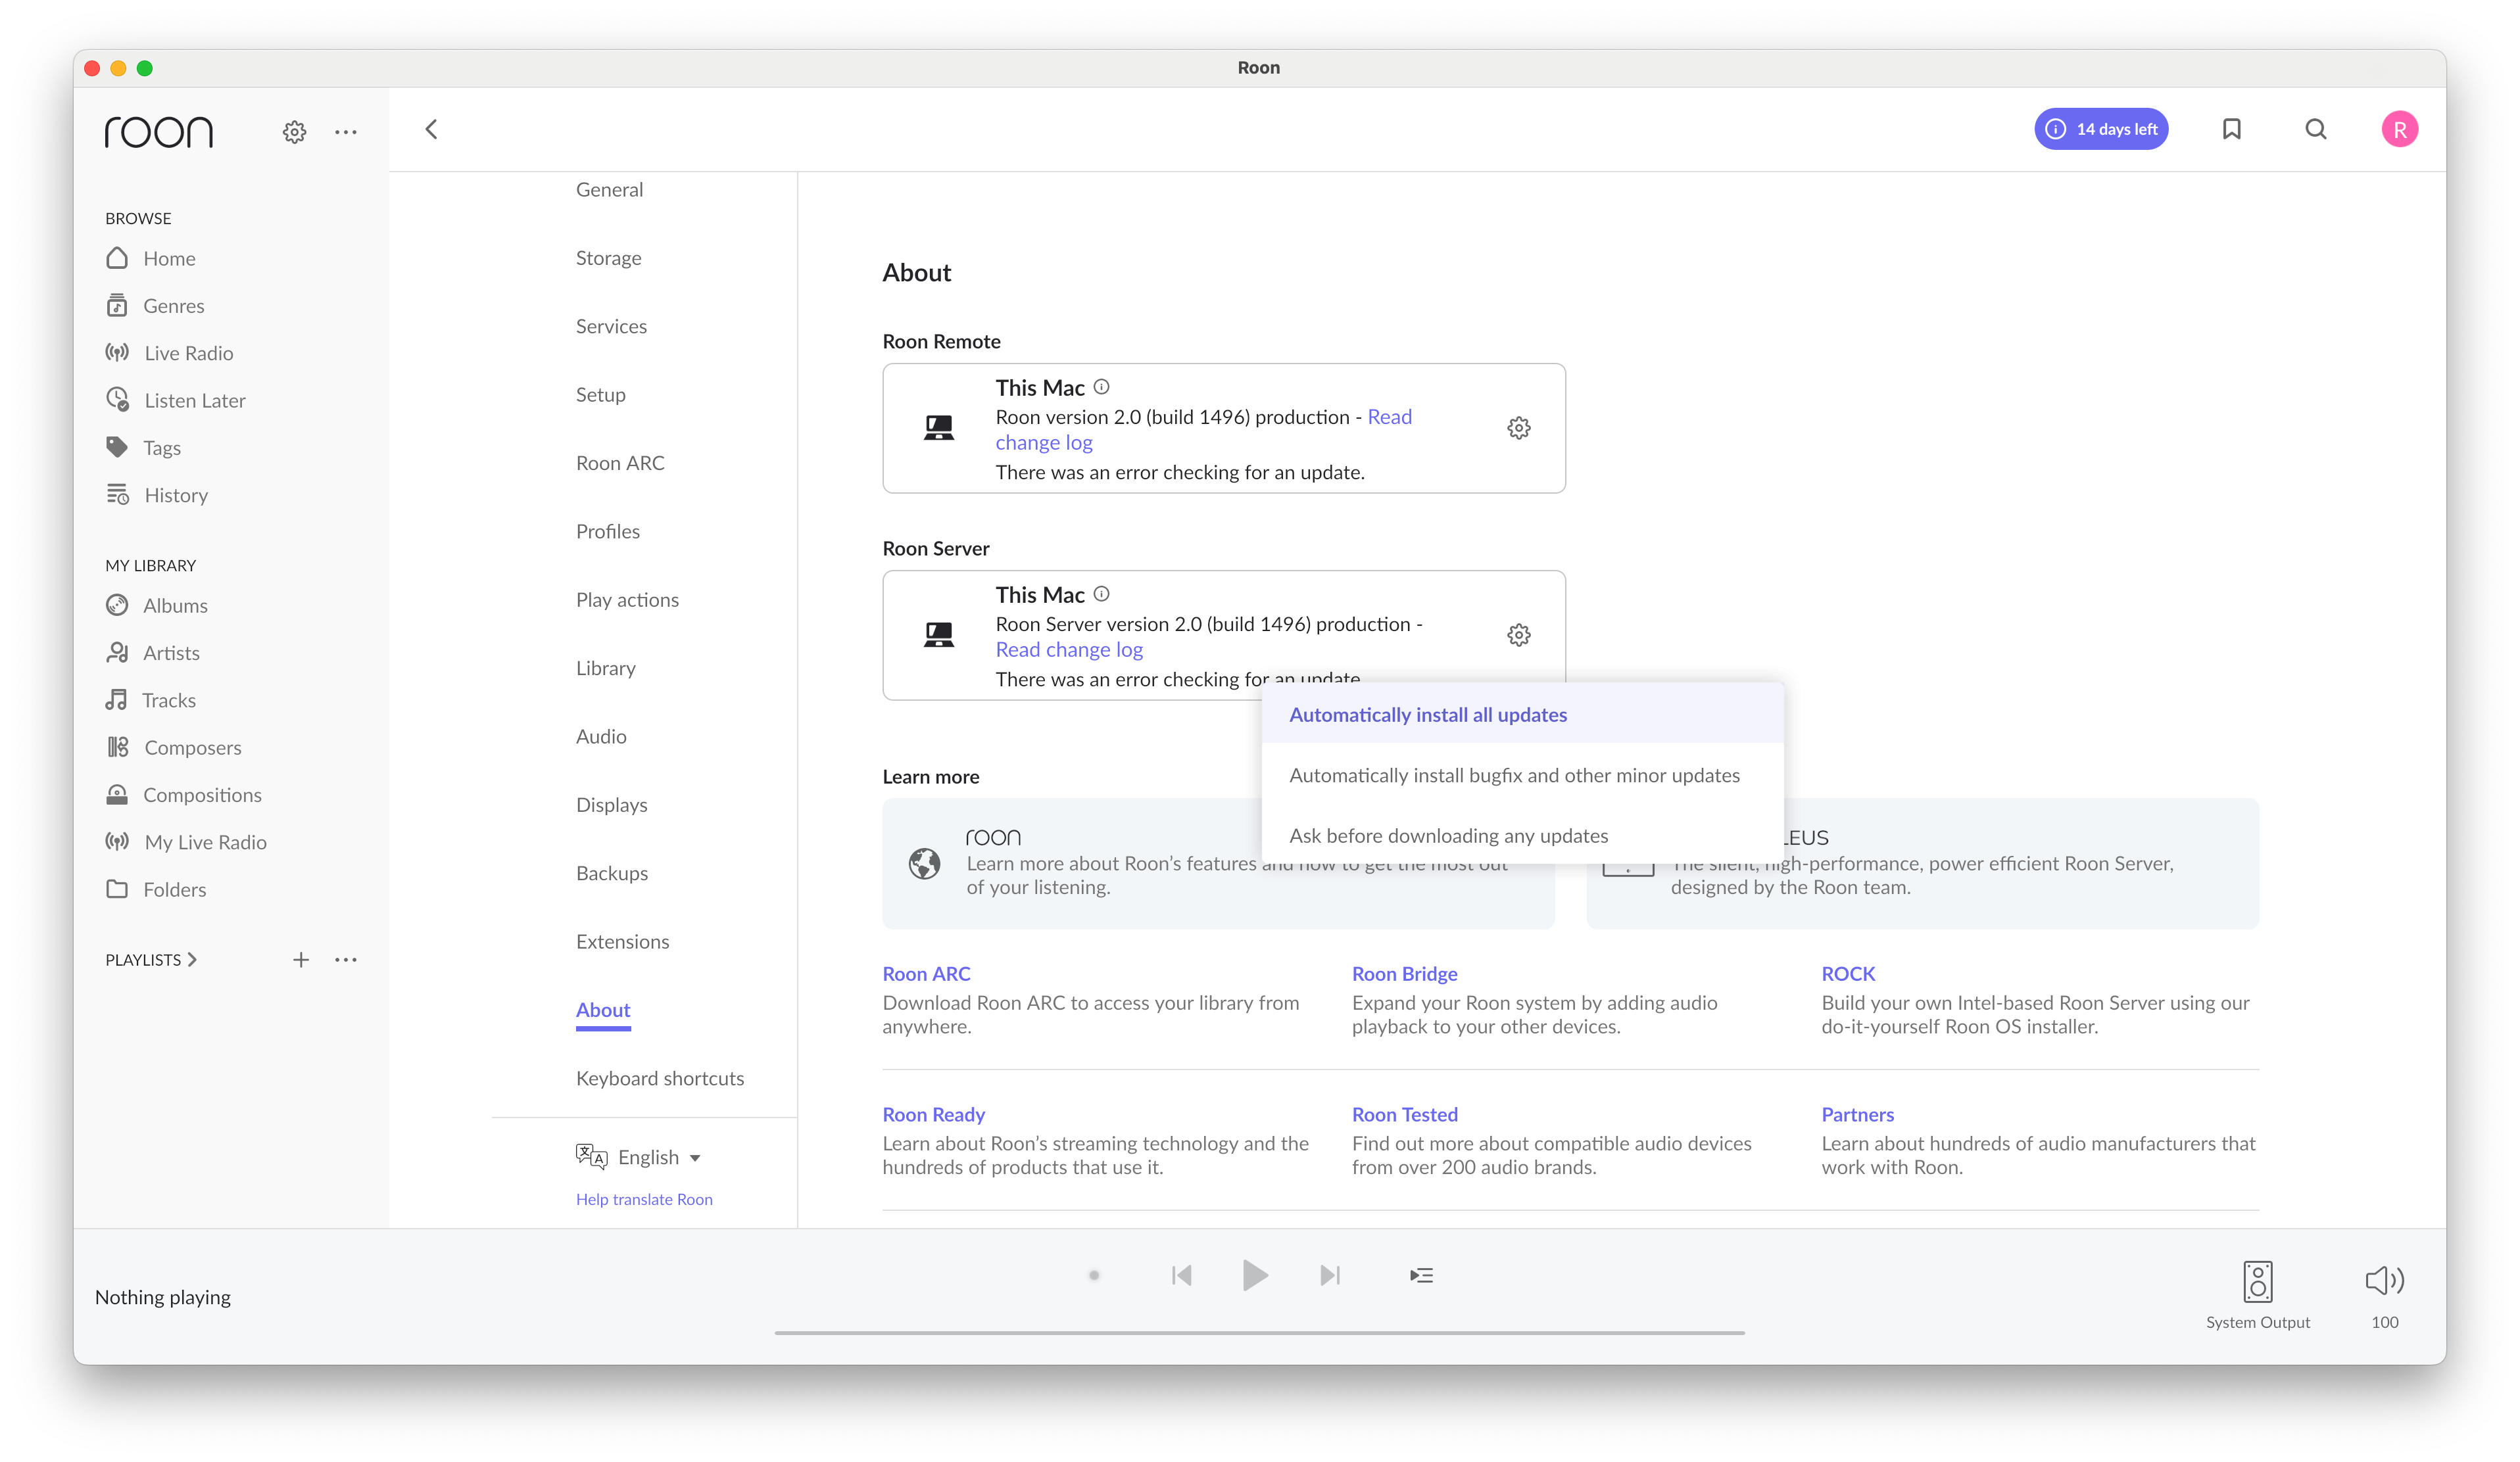Open Composers in My Library

pyautogui.click(x=173, y=747)
